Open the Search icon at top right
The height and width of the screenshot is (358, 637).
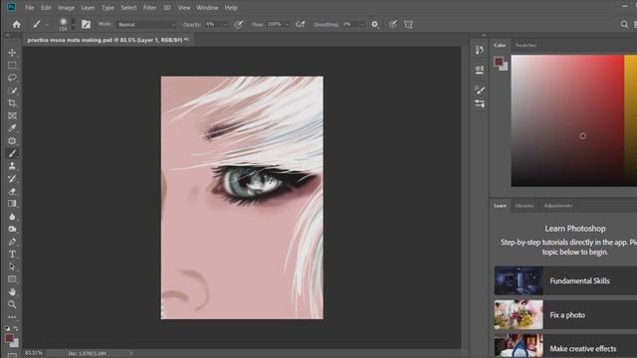624,24
